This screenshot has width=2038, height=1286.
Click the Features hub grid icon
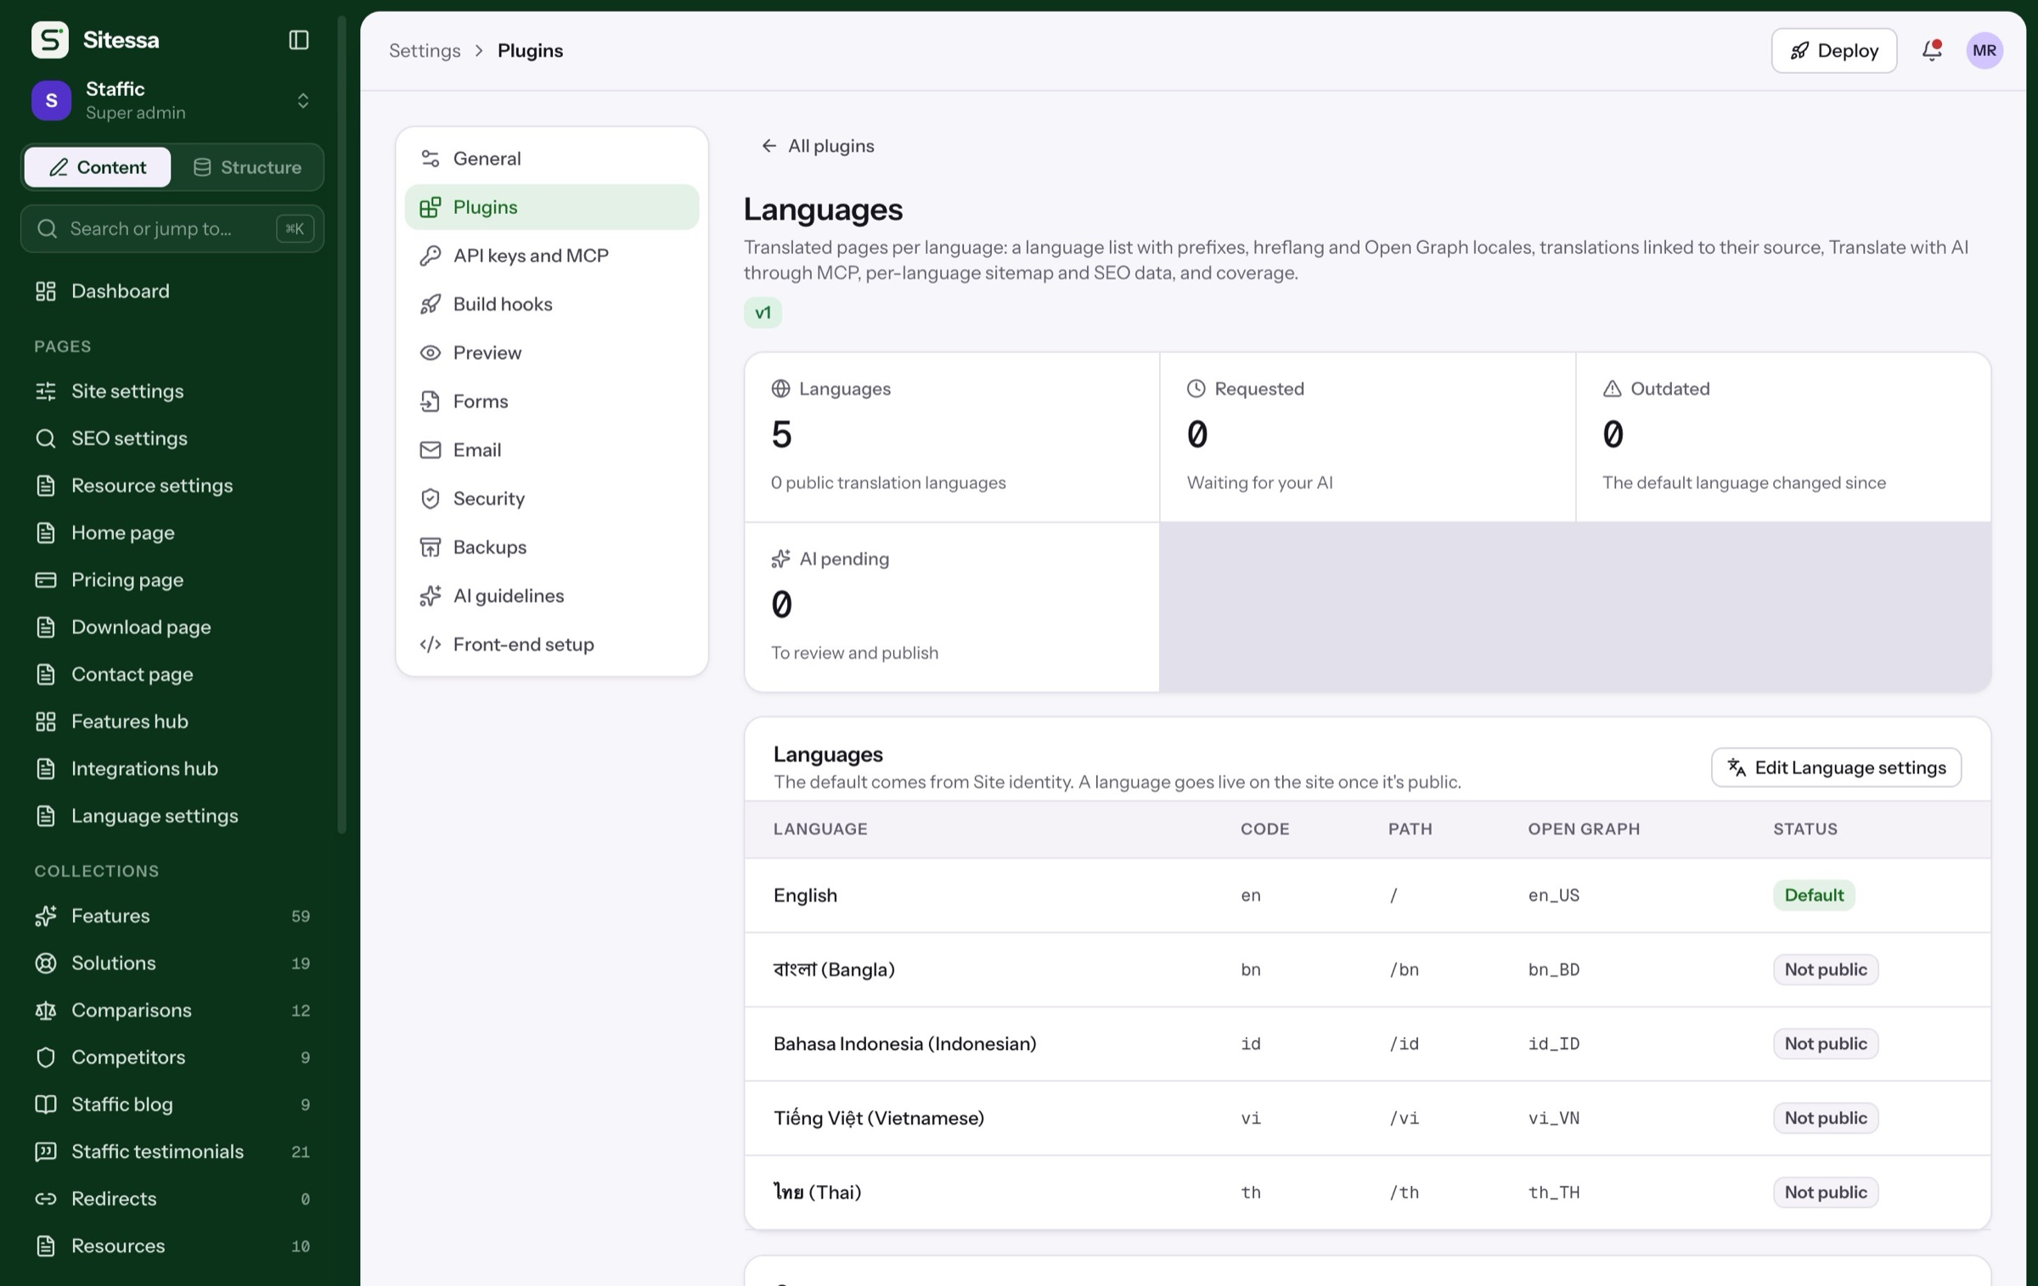pyautogui.click(x=46, y=722)
